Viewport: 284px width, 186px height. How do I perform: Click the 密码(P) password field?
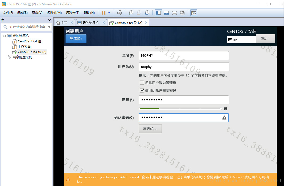[x=184, y=100]
